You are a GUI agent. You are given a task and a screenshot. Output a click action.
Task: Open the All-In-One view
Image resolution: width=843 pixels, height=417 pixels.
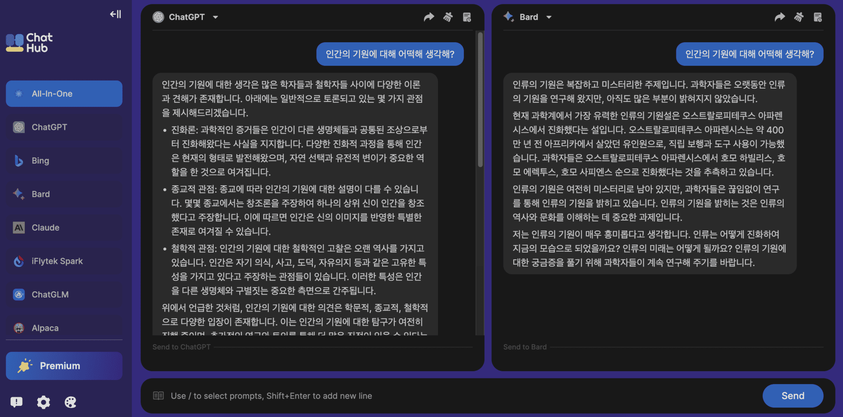tap(64, 94)
